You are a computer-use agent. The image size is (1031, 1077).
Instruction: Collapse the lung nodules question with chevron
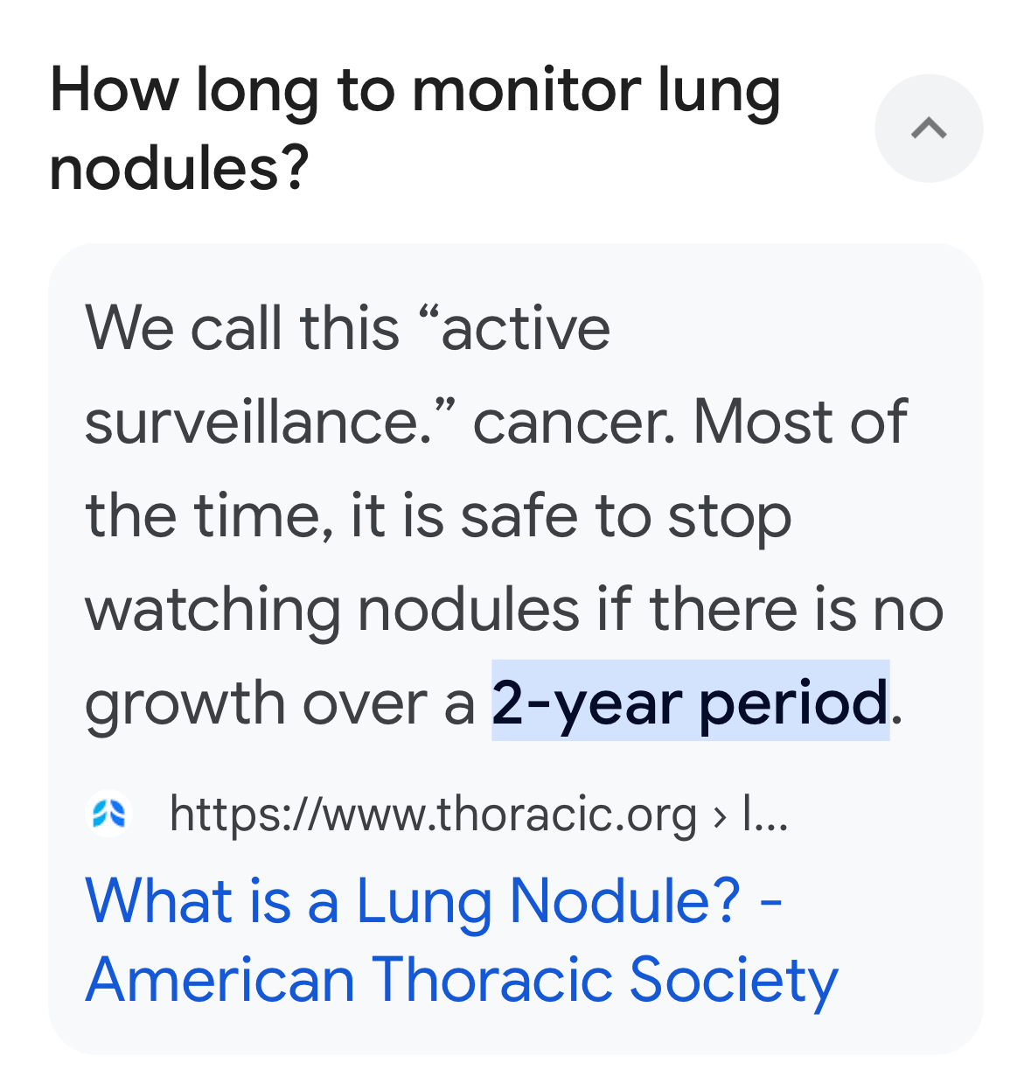point(929,129)
